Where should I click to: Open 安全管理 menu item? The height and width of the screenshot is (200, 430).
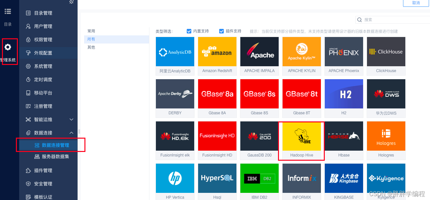pos(48,184)
